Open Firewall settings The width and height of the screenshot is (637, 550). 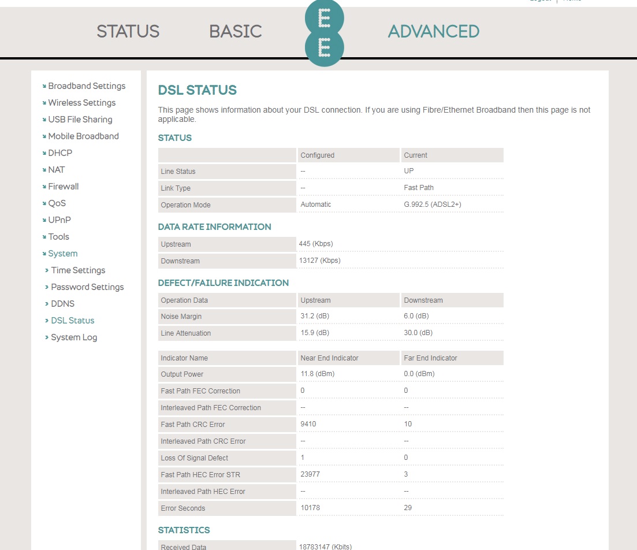click(64, 186)
